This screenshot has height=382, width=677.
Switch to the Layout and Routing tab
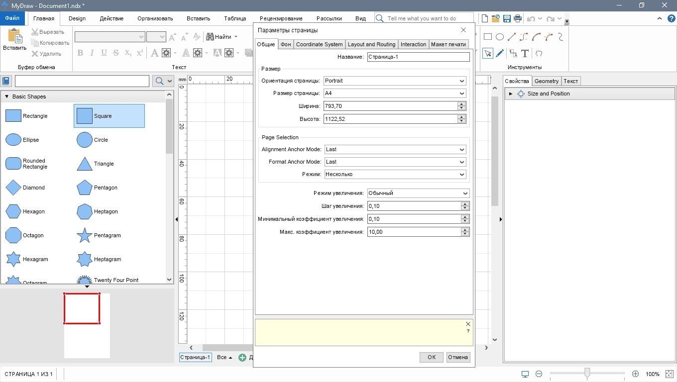coord(371,44)
